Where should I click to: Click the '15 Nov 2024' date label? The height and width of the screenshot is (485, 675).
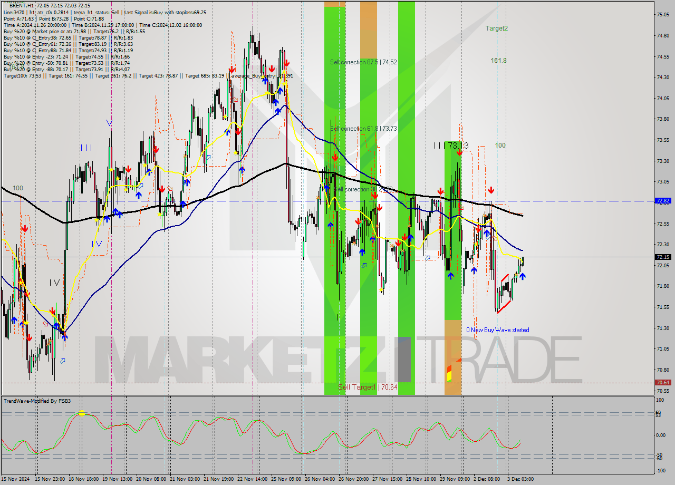(x=15, y=479)
